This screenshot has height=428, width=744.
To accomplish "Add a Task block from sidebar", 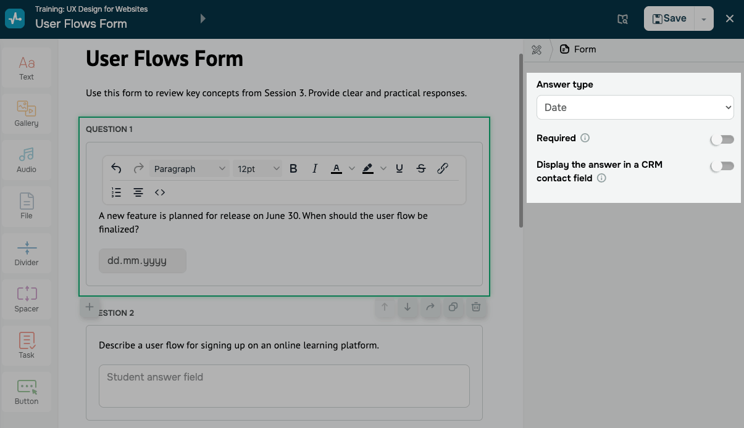I will (27, 345).
